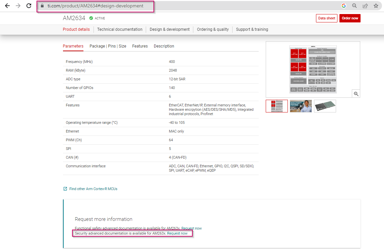Click the browser forward arrow
The image size is (384, 251).
[18, 6]
